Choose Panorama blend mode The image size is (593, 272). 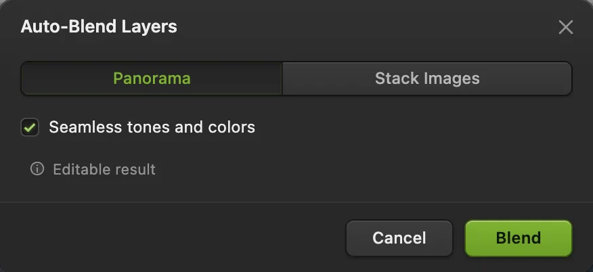152,78
